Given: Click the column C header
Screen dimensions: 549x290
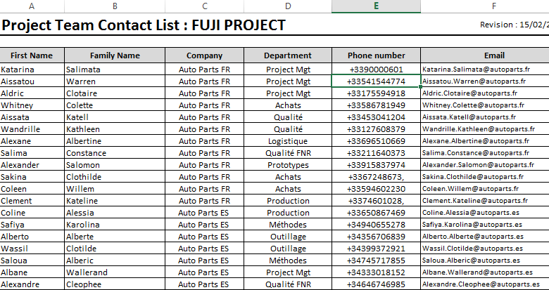Looking at the screenshot, I should click(204, 6).
